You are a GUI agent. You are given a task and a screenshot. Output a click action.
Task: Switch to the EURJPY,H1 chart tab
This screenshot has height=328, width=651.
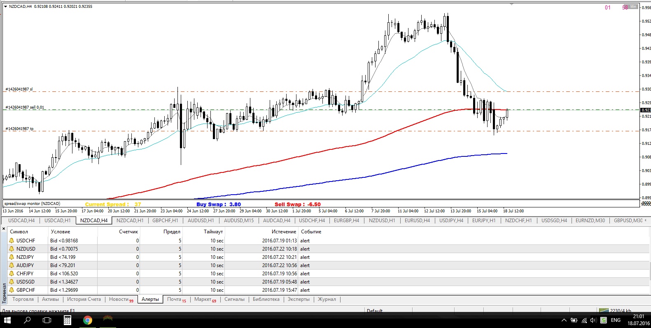coord(484,221)
